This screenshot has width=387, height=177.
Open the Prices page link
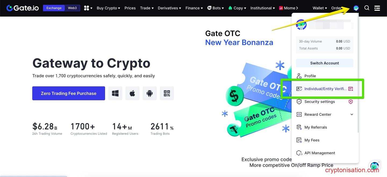[130, 8]
